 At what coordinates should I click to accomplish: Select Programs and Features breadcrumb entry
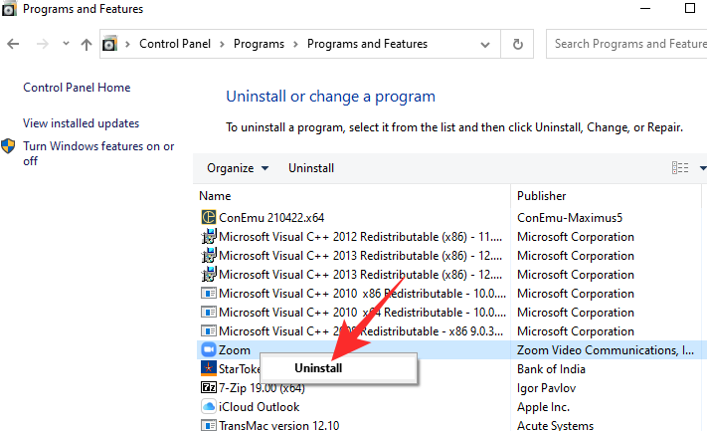pyautogui.click(x=367, y=44)
